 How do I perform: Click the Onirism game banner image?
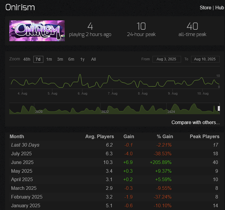tap(37, 31)
